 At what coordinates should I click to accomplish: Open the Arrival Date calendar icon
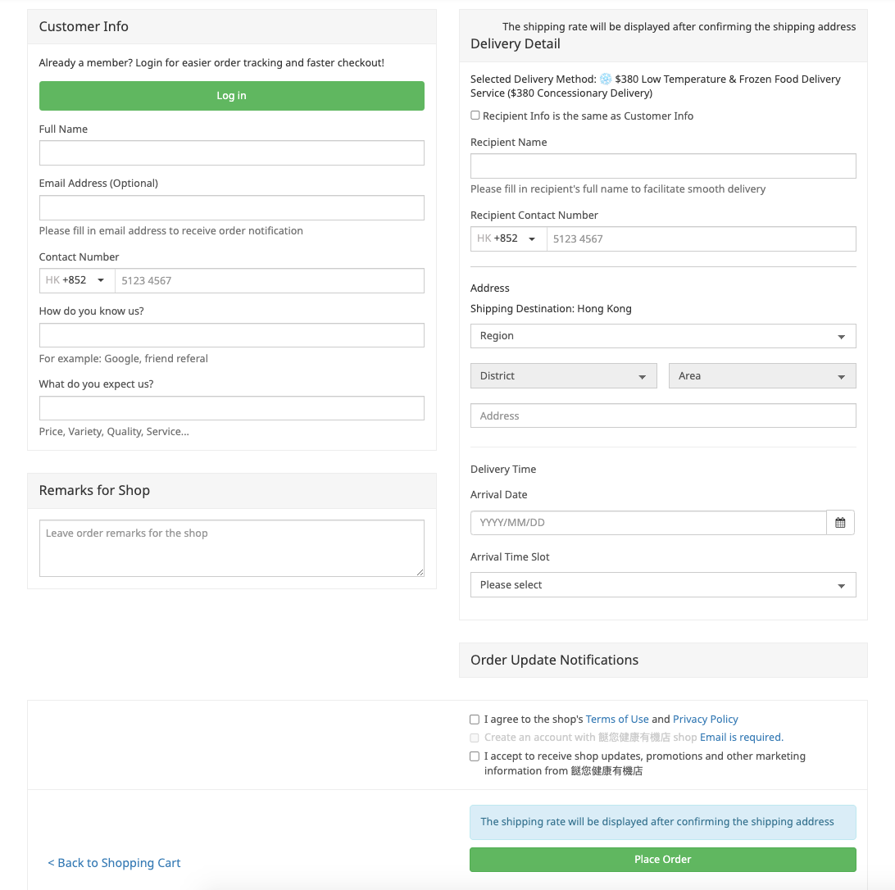(x=840, y=523)
